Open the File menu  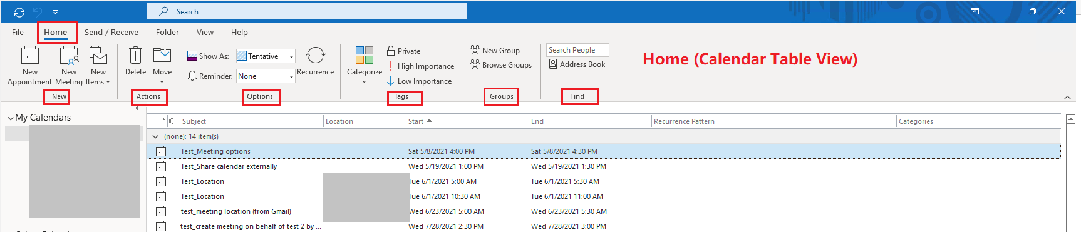coord(18,32)
